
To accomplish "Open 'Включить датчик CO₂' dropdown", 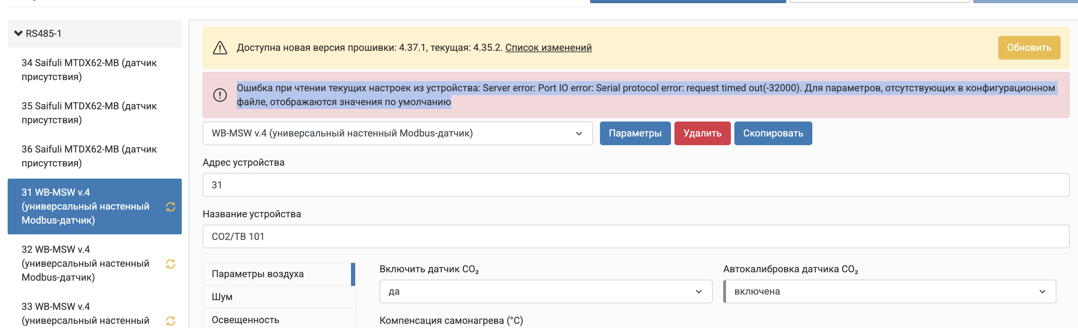I will pyautogui.click(x=546, y=291).
